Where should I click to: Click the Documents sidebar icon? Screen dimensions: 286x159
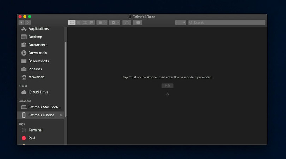point(24,45)
